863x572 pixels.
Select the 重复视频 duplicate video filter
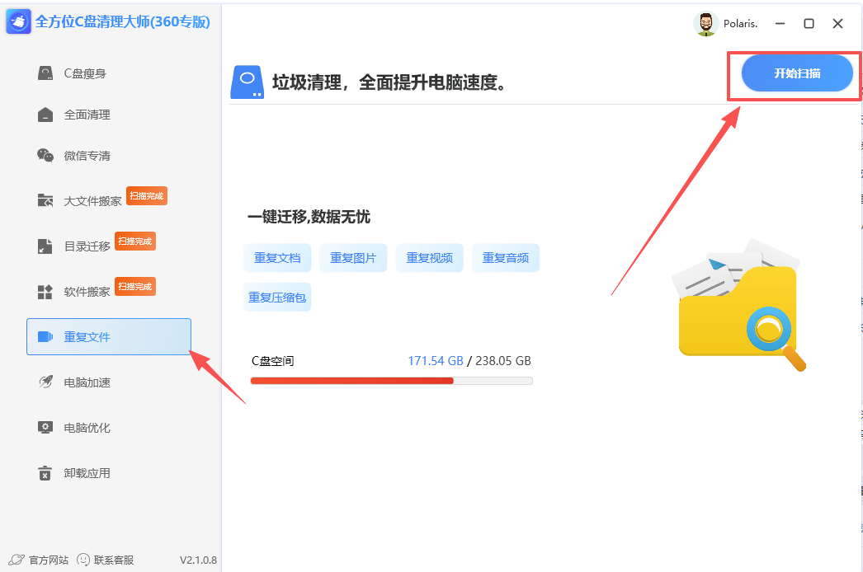(x=429, y=258)
